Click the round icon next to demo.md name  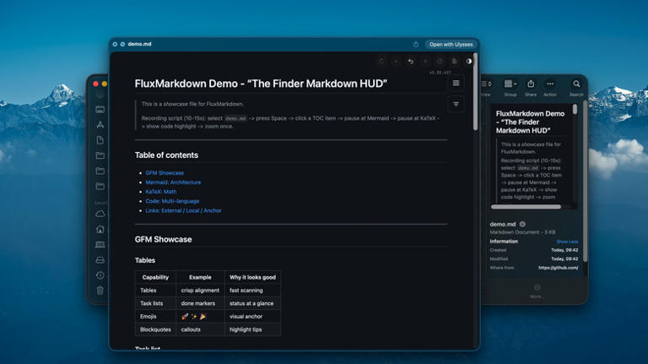[x=522, y=224]
